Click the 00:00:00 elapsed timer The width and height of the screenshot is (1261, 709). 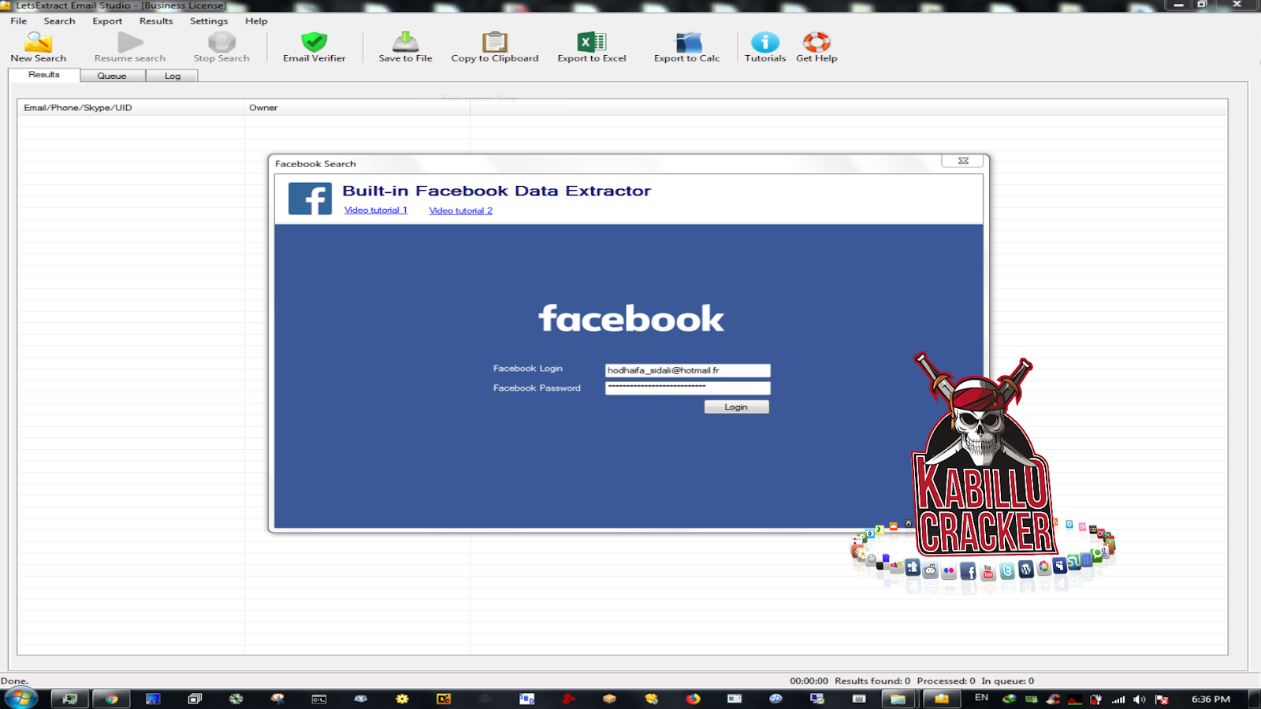tap(809, 681)
